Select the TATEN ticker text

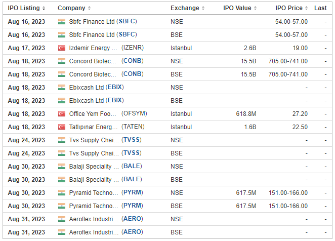pyautogui.click(x=133, y=127)
